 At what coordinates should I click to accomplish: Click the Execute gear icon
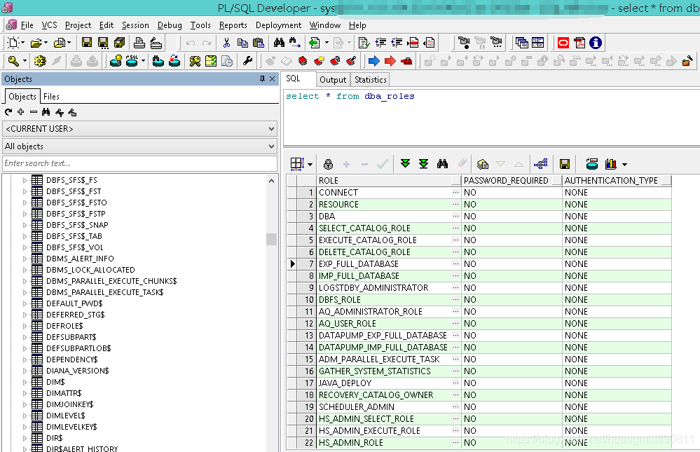40,61
